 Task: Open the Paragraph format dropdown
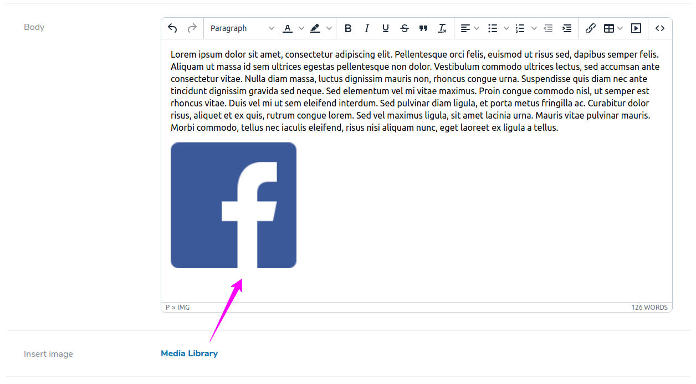click(242, 28)
